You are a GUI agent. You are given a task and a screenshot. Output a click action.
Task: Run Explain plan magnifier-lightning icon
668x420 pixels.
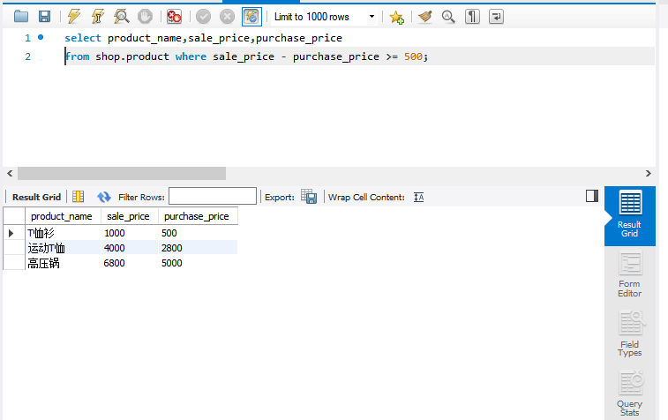[x=122, y=17]
